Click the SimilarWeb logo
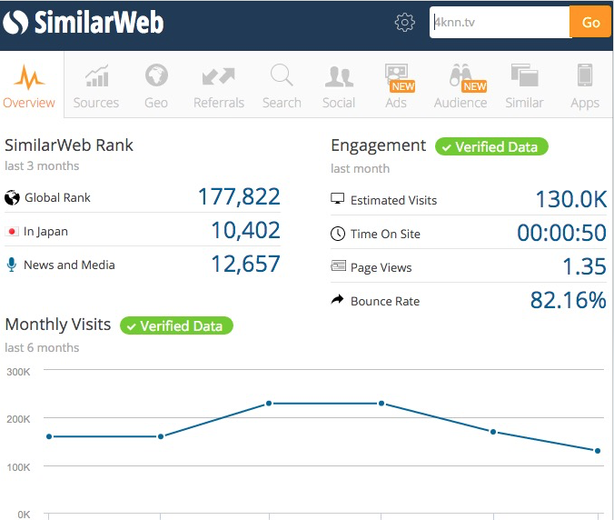The height and width of the screenshot is (520, 614). pos(83,22)
